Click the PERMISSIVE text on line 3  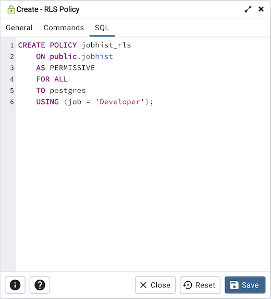pyautogui.click(x=72, y=68)
